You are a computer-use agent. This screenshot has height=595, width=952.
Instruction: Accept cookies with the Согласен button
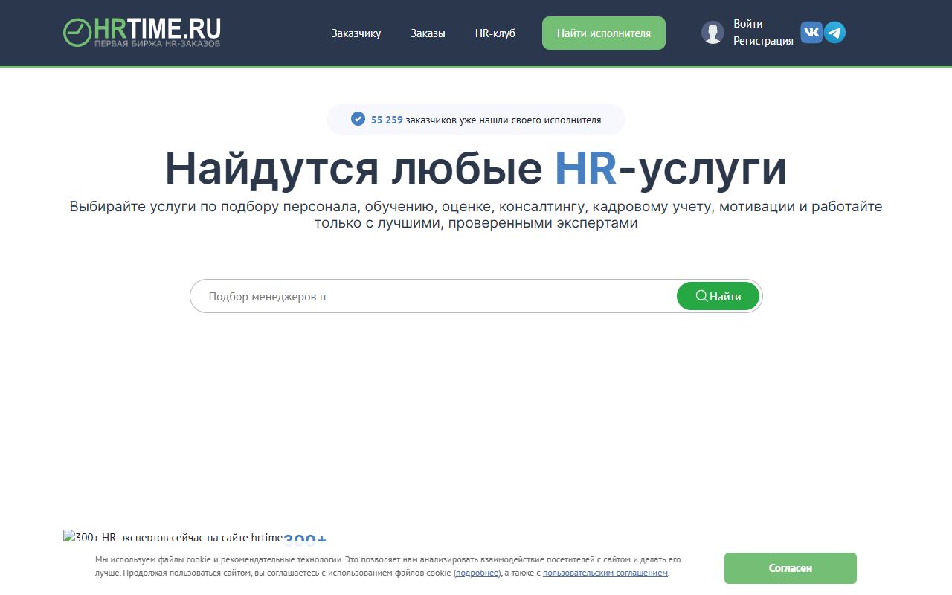click(791, 568)
